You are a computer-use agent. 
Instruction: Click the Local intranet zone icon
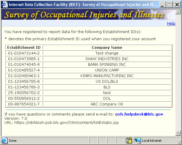tap(138, 141)
